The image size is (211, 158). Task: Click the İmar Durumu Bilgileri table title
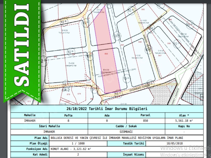click(x=107, y=109)
